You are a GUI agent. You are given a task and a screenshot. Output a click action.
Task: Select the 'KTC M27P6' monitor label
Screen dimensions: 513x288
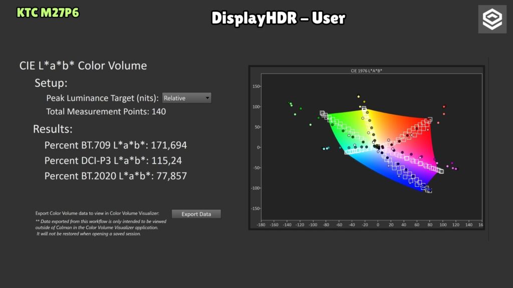pyautogui.click(x=48, y=12)
